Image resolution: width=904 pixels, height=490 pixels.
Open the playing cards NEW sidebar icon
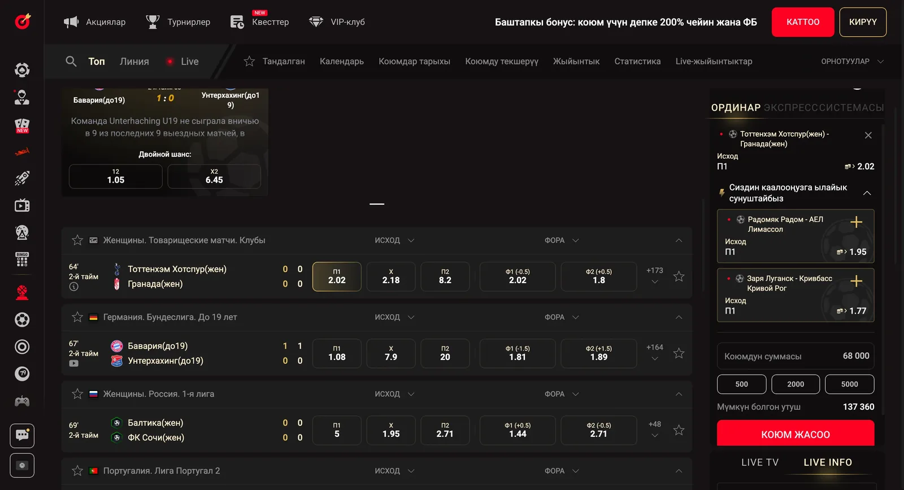(x=22, y=125)
